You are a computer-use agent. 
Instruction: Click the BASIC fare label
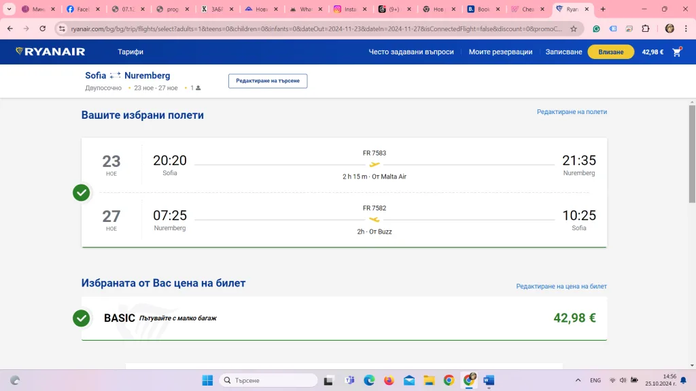tap(120, 318)
